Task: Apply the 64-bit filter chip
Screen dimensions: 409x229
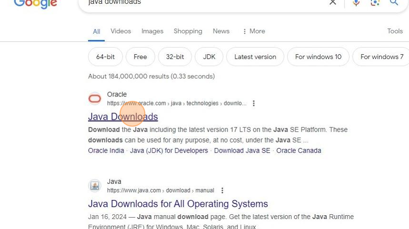Action: (x=106, y=57)
